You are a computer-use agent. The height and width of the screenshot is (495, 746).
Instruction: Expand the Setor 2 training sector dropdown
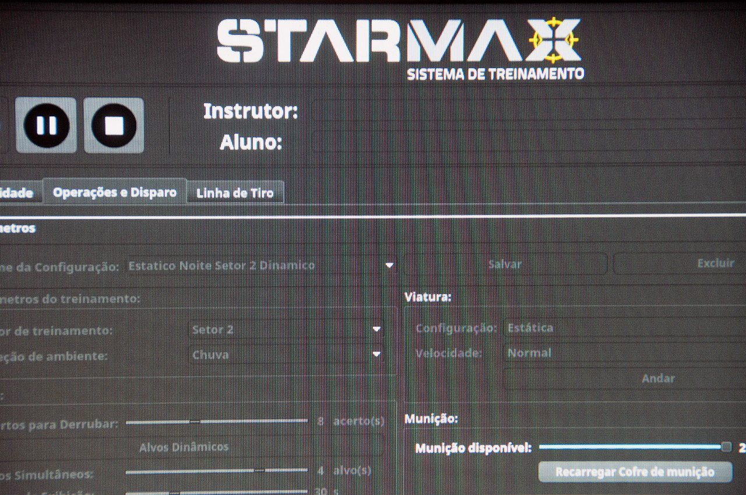(x=287, y=330)
